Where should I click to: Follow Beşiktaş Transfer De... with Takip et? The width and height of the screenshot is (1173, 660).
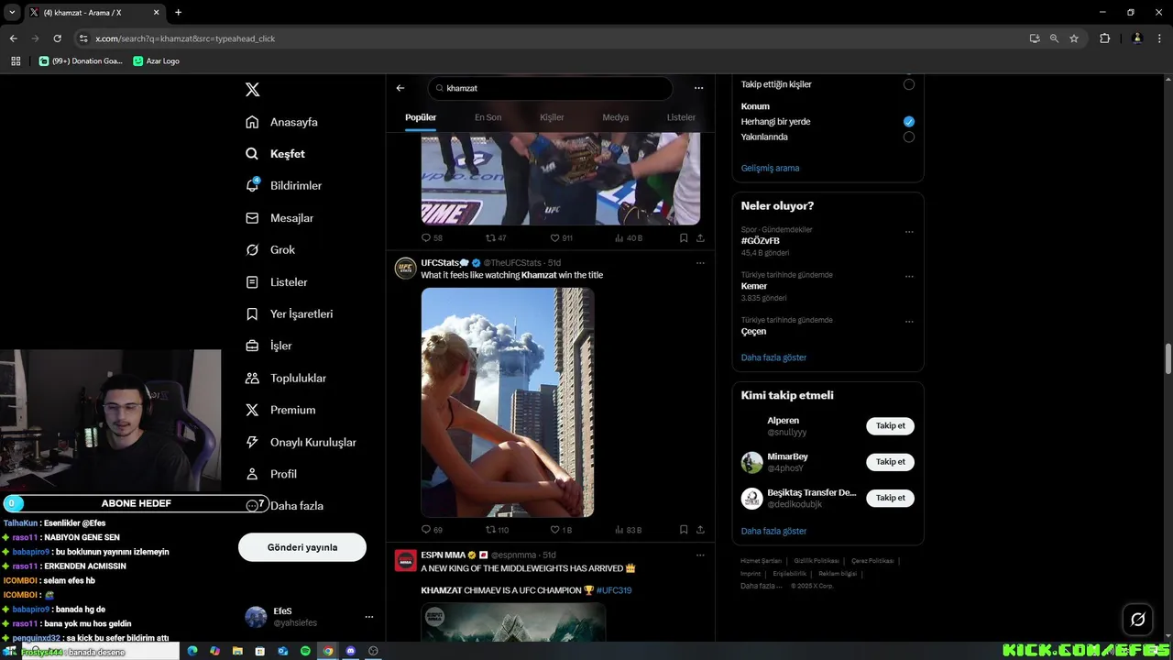coord(890,498)
